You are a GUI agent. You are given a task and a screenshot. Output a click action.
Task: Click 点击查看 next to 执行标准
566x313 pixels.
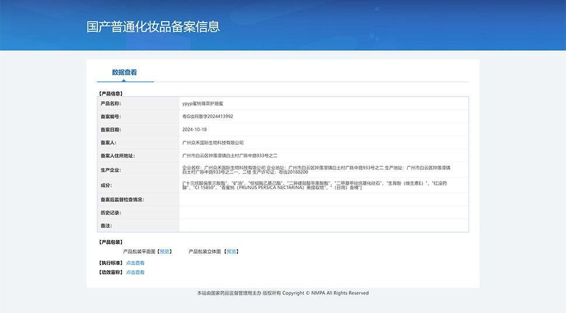click(x=135, y=263)
